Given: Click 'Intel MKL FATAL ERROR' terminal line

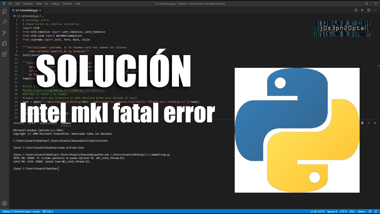Looking at the screenshot, I should (x=52, y=162).
